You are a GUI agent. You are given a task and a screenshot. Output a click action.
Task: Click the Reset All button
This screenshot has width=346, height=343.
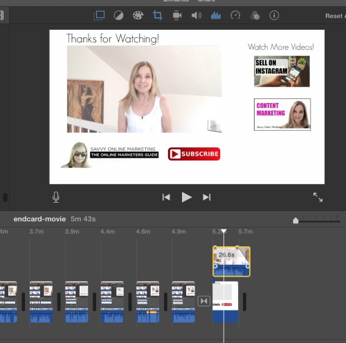335,16
